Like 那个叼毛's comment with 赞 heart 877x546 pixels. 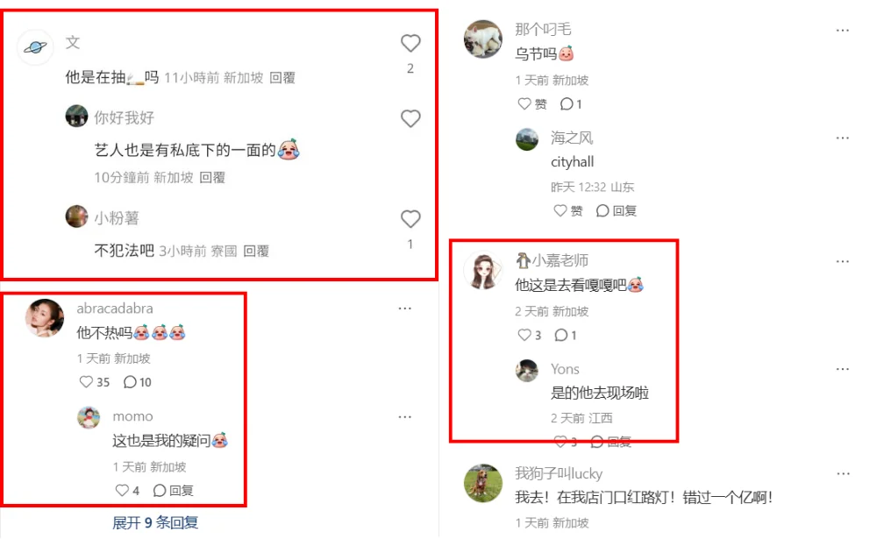click(x=532, y=104)
